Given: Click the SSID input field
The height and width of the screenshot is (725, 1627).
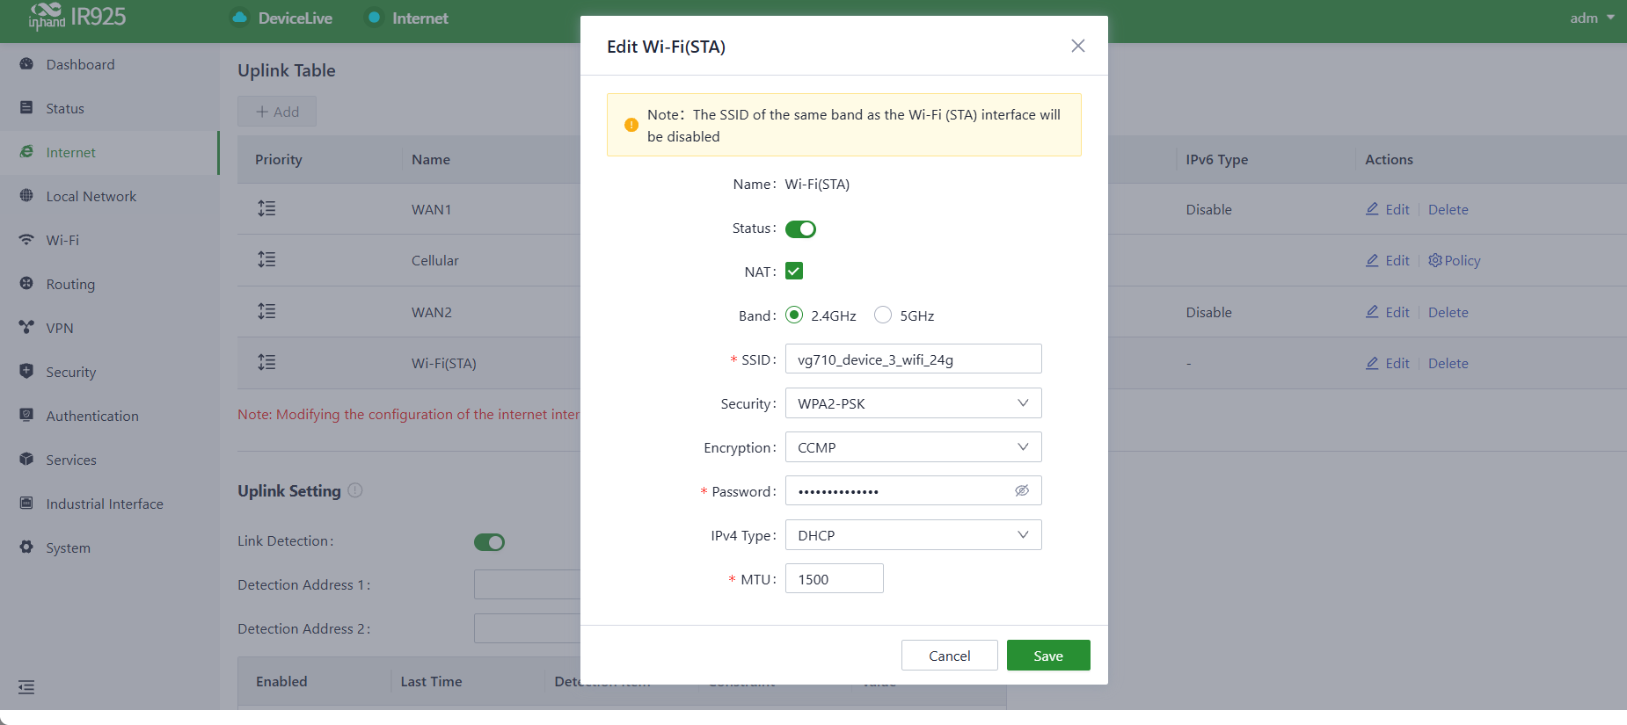Looking at the screenshot, I should pos(913,359).
